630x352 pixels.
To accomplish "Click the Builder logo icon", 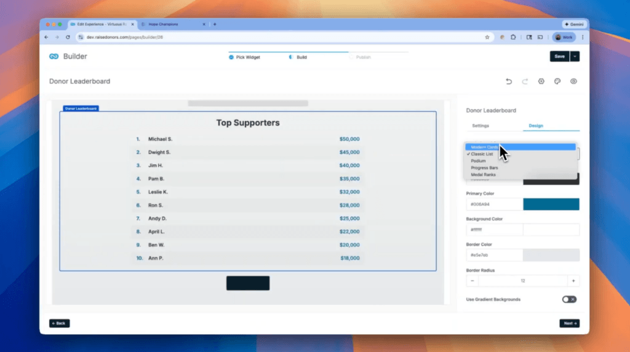I will [x=54, y=56].
